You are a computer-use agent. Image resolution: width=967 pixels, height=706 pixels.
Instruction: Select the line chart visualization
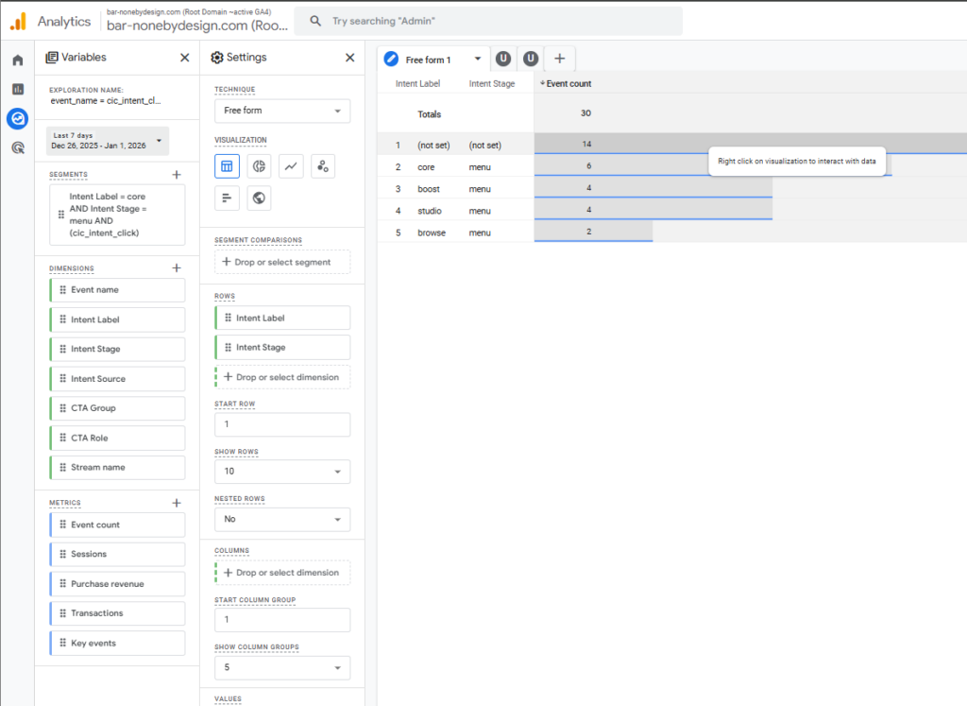coord(292,167)
